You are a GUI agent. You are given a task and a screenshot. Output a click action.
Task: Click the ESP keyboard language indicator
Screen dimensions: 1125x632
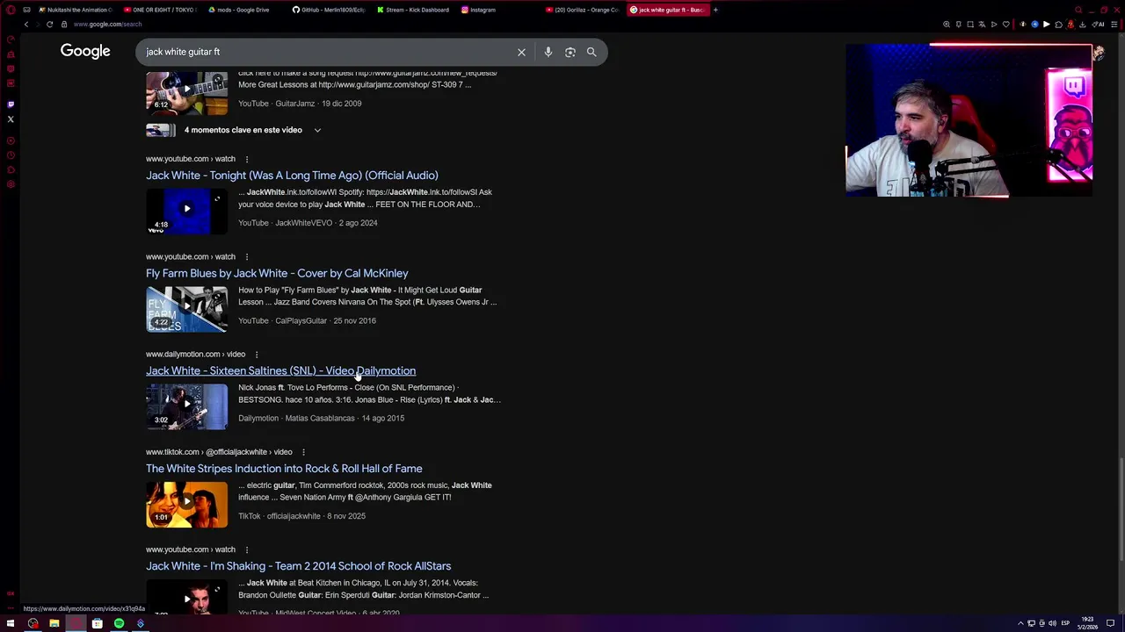click(1065, 623)
